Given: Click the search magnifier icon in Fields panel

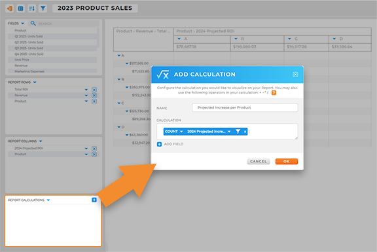Looking at the screenshot, I should pyautogui.click(x=33, y=24).
